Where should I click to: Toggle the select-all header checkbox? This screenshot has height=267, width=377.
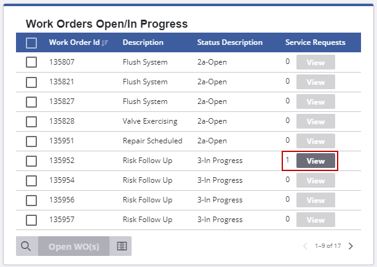click(31, 42)
